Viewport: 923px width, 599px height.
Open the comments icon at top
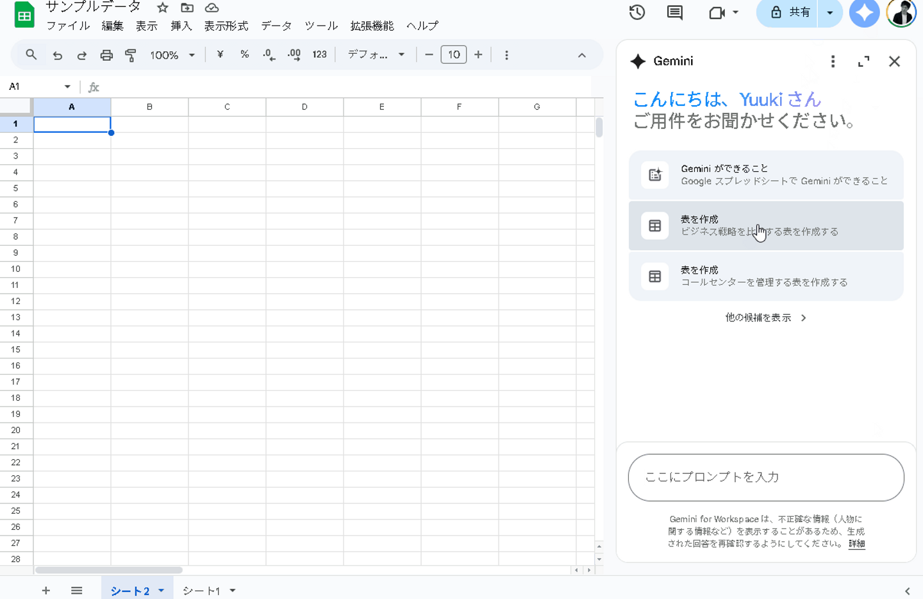coord(674,12)
